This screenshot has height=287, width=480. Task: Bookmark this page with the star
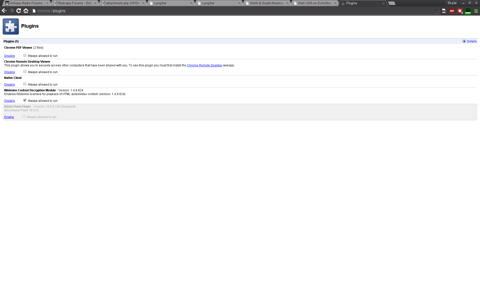pos(436,11)
